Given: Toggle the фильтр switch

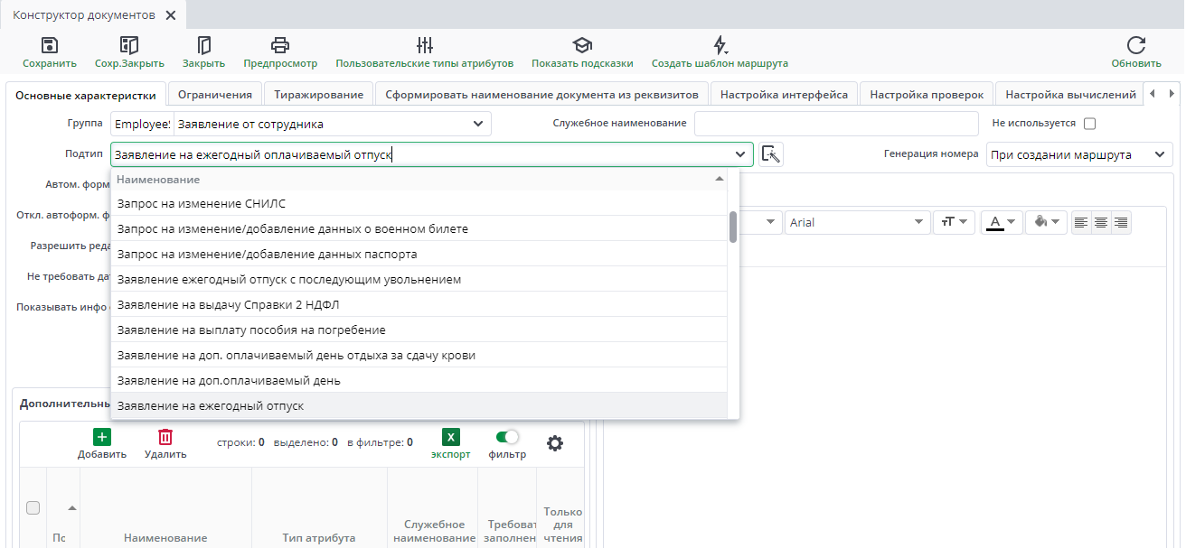Looking at the screenshot, I should tap(507, 437).
